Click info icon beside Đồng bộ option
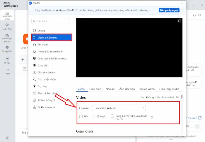Viewport: 205px width, 142px height. coord(152,118)
